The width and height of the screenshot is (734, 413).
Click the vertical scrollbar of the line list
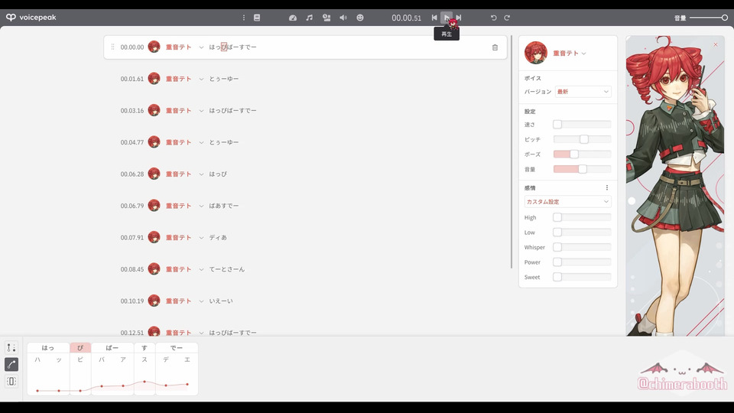pyautogui.click(x=512, y=151)
